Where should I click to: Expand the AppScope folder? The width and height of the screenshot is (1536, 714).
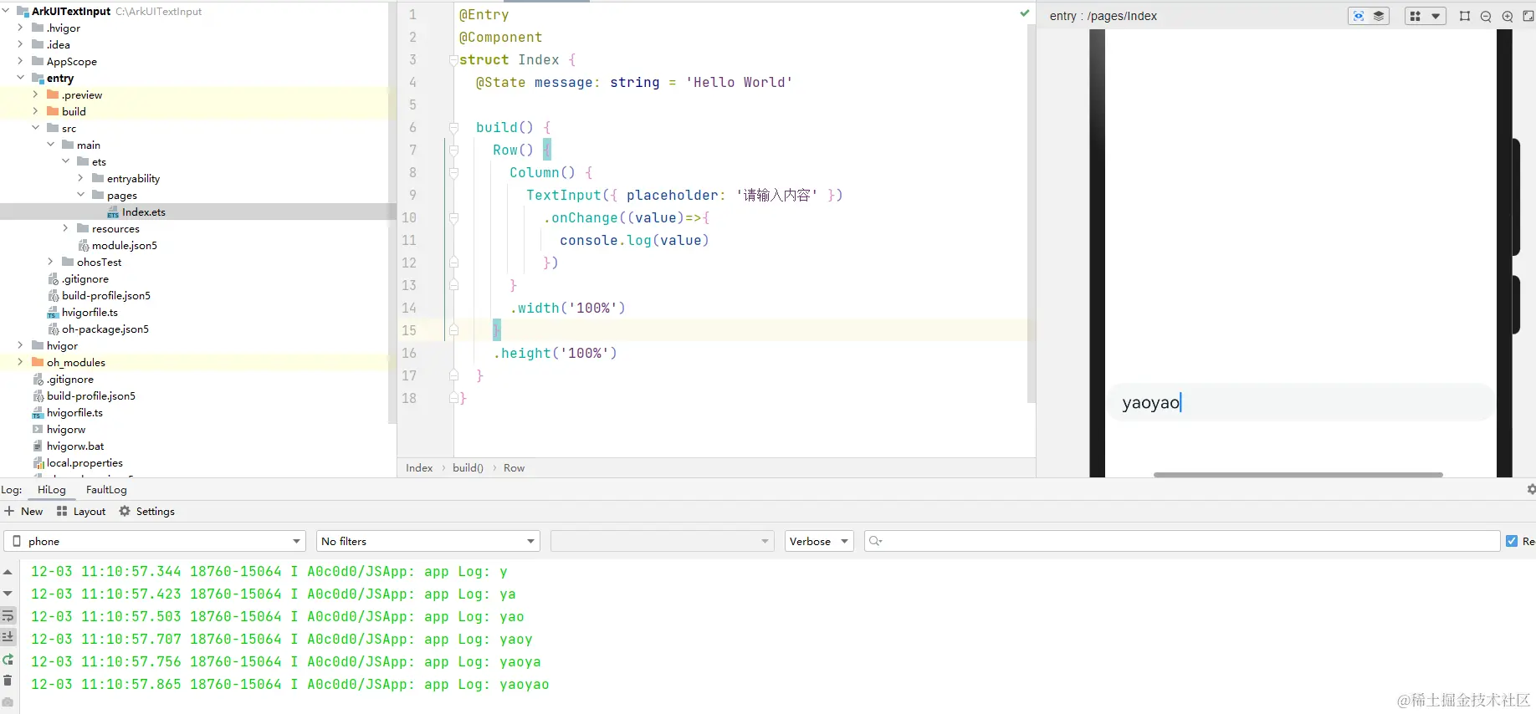click(x=20, y=61)
